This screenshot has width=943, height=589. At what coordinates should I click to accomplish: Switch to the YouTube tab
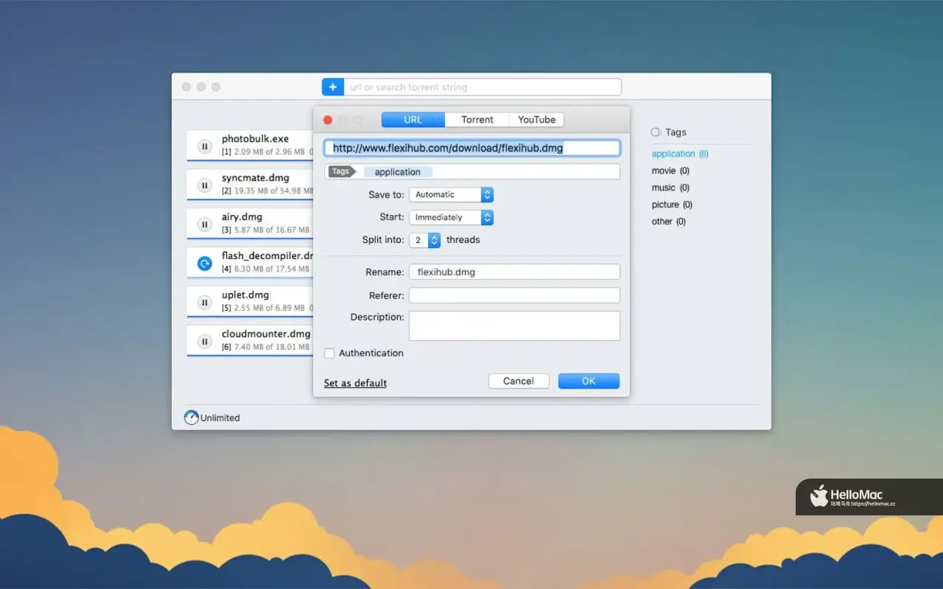click(x=536, y=119)
